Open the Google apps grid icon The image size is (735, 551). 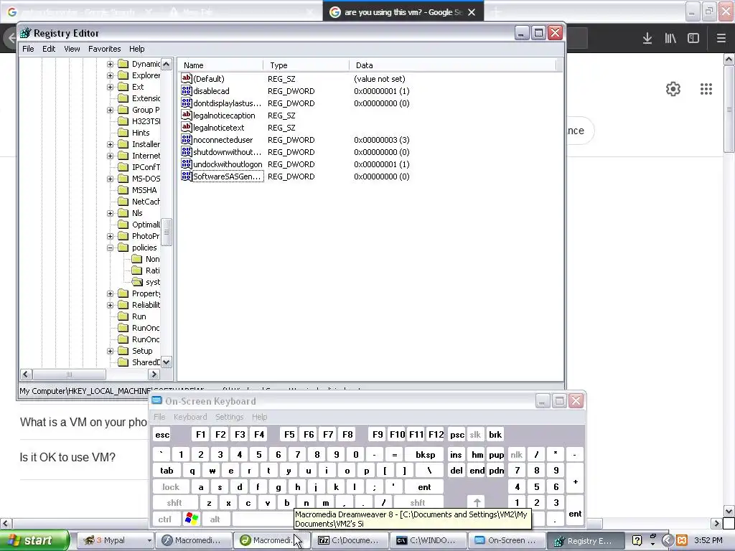[x=706, y=89]
